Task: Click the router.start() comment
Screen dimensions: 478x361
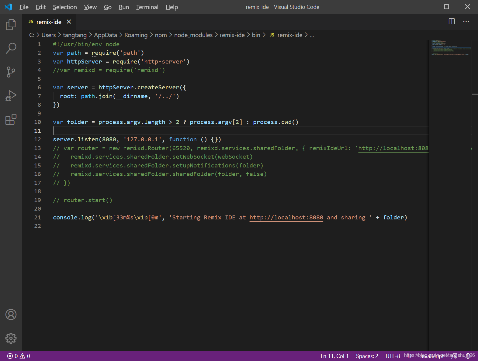Action: [x=83, y=200]
